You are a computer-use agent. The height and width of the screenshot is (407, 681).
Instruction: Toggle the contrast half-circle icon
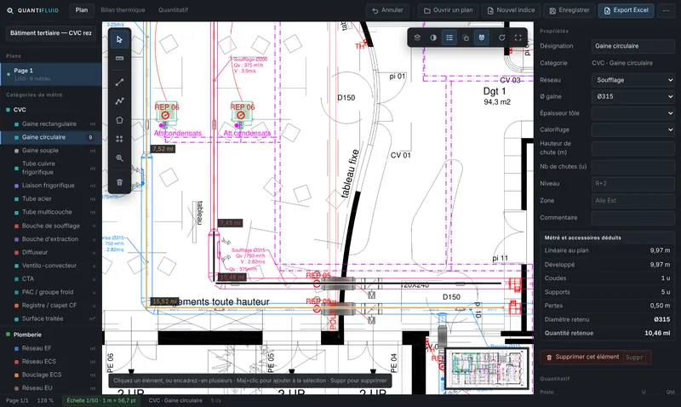433,37
